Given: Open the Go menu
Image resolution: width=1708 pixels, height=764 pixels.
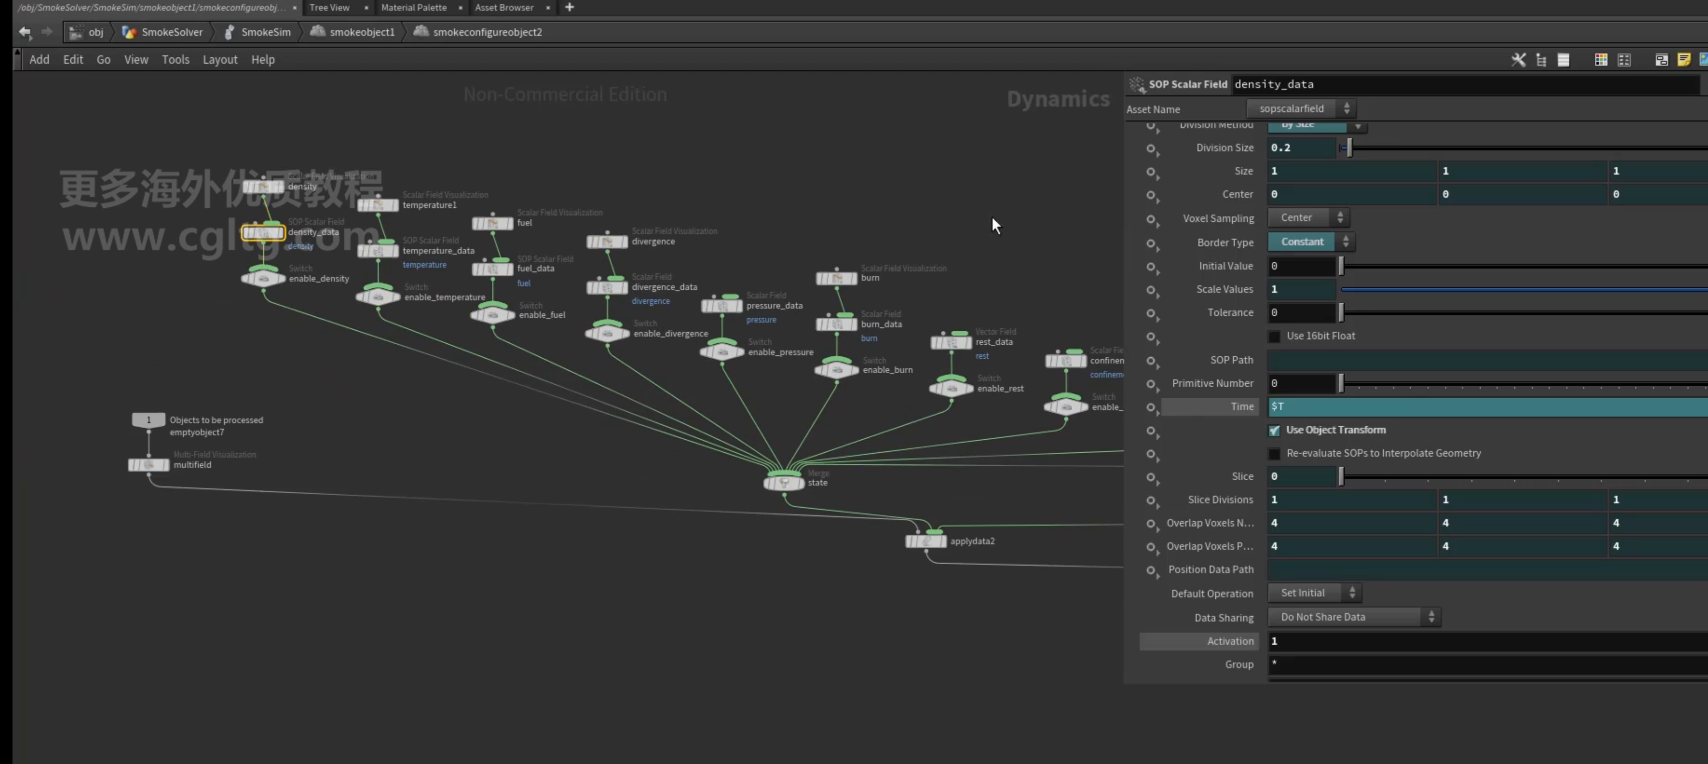Looking at the screenshot, I should (x=103, y=59).
